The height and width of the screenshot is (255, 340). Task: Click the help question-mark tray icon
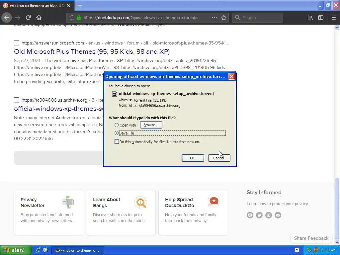tap(297, 250)
